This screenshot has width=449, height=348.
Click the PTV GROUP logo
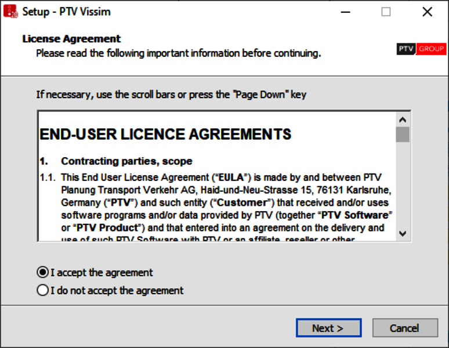pyautogui.click(x=421, y=49)
